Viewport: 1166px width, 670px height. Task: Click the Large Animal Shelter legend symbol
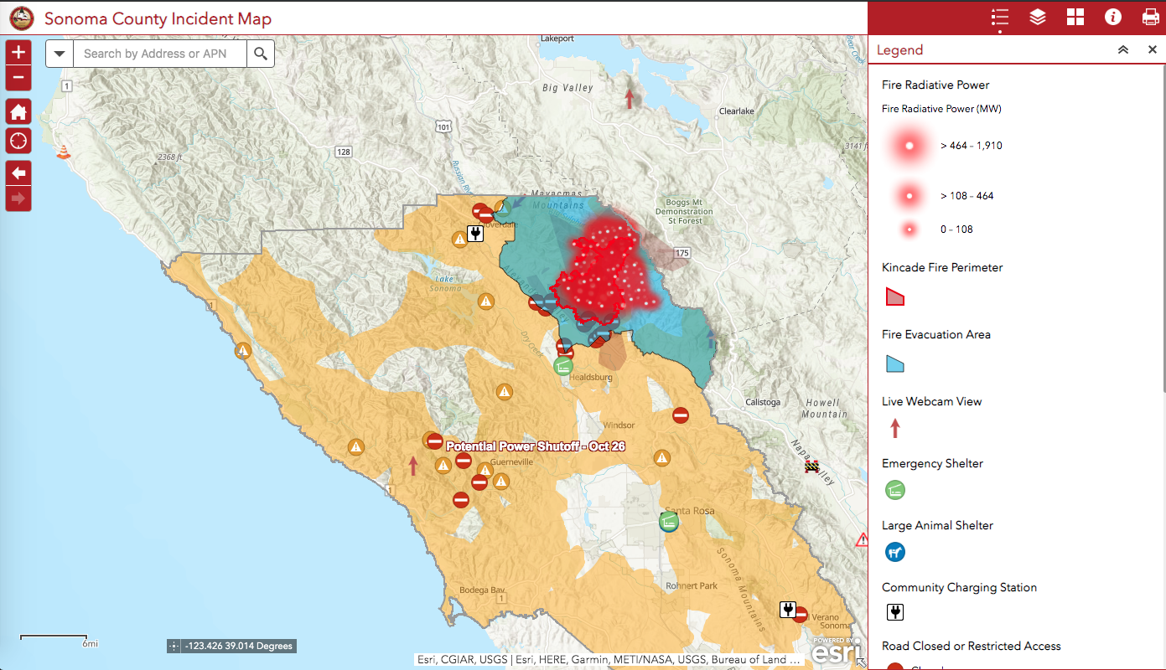coord(895,553)
